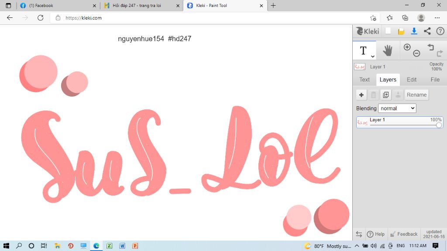This screenshot has height=251, width=447.
Task: Open PowerPoint from the taskbar
Action: [x=135, y=246]
